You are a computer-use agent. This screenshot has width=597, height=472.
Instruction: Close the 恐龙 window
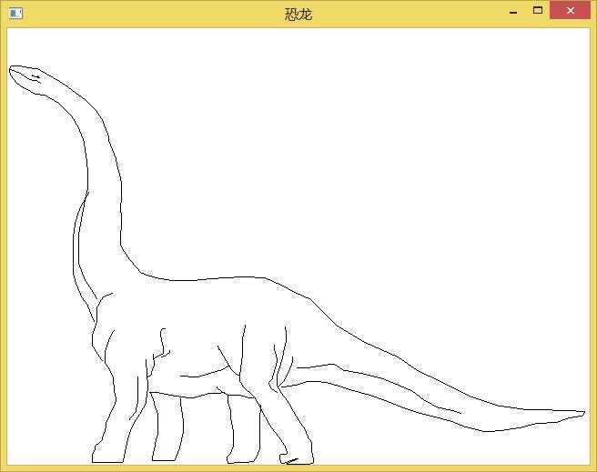tap(570, 10)
